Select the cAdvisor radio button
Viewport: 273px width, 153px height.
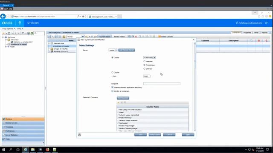click(x=144, y=69)
